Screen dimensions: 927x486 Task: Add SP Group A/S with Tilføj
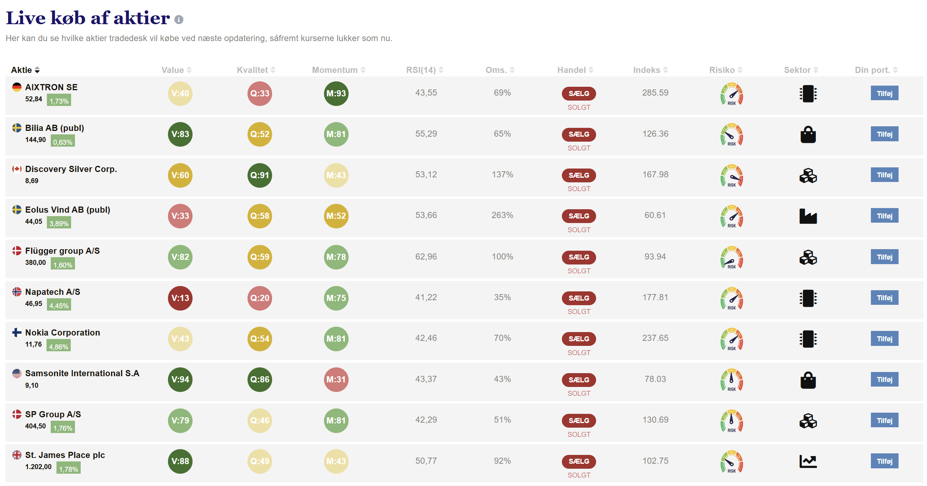pyautogui.click(x=884, y=421)
